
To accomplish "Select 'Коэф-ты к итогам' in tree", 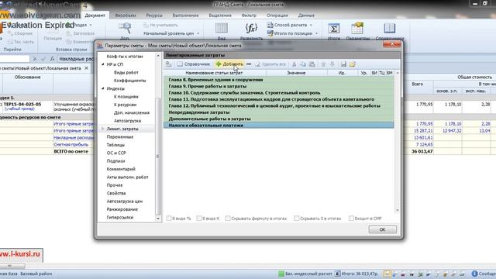I will click(125, 57).
